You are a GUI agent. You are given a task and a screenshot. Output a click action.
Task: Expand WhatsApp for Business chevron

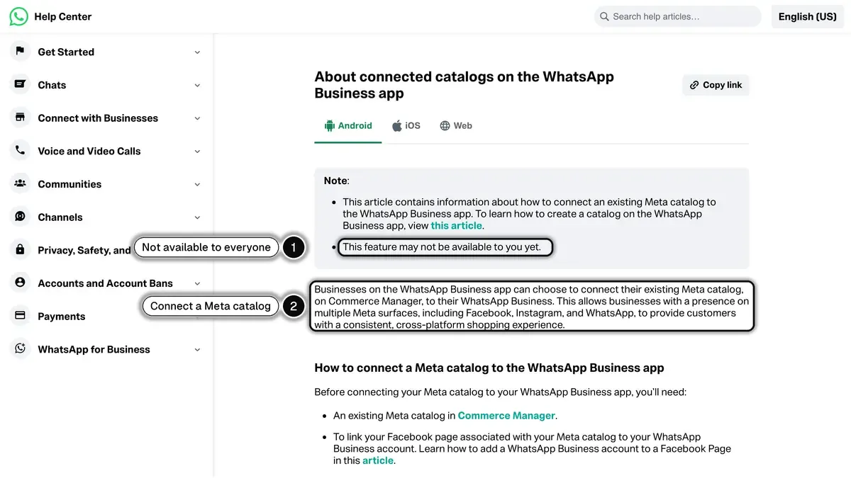197,349
